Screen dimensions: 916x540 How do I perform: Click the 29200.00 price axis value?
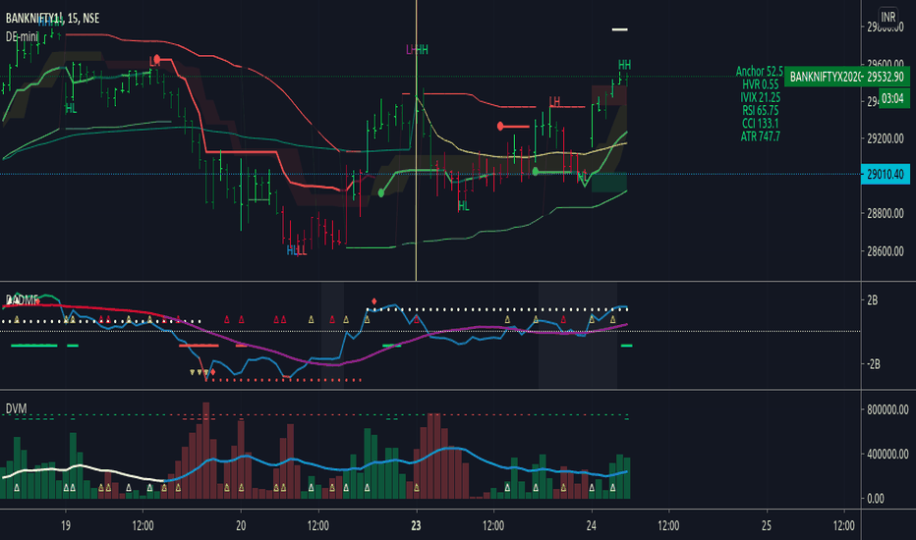click(x=885, y=139)
